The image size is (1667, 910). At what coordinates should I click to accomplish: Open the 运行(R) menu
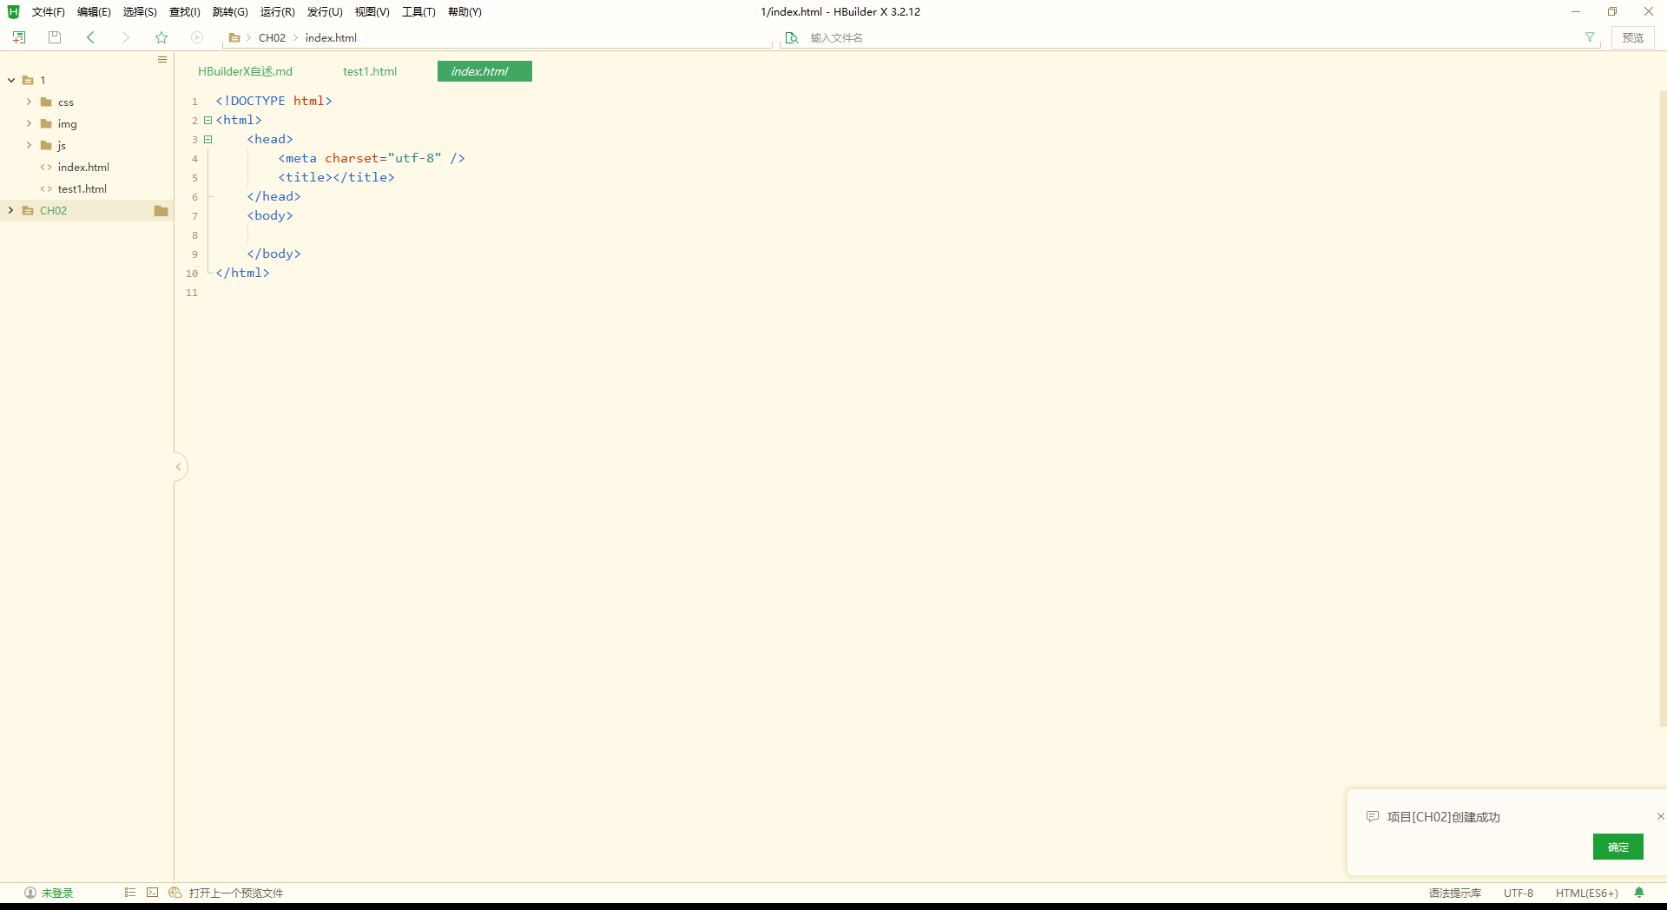tap(277, 12)
